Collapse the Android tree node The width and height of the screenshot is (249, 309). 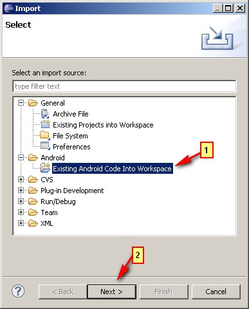coord(21,158)
